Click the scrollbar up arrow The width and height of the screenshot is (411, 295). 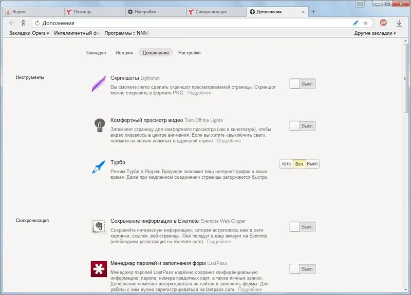coord(405,41)
